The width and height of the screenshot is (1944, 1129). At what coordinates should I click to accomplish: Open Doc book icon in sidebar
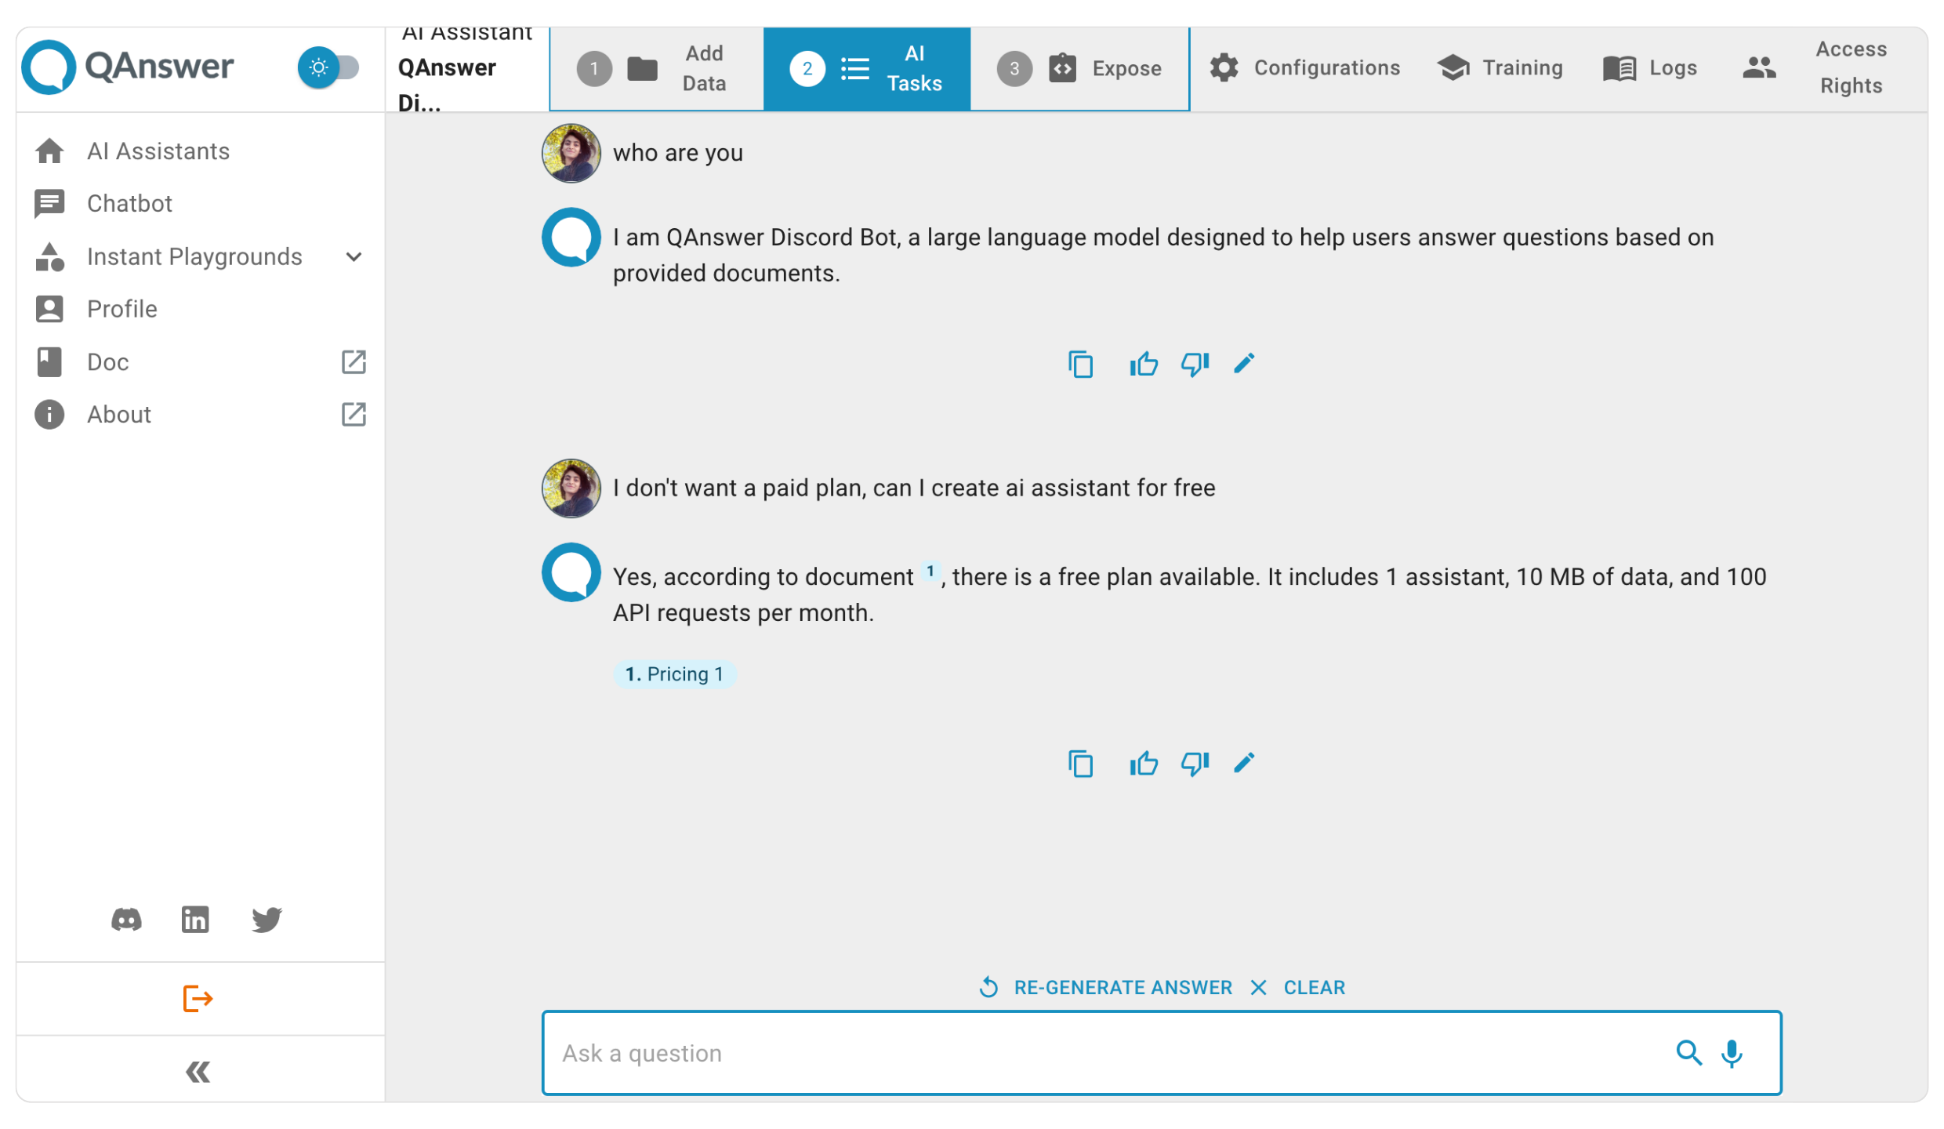coord(49,361)
